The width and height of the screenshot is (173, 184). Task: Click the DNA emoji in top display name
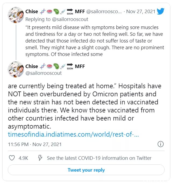pyautogui.click(x=43, y=12)
